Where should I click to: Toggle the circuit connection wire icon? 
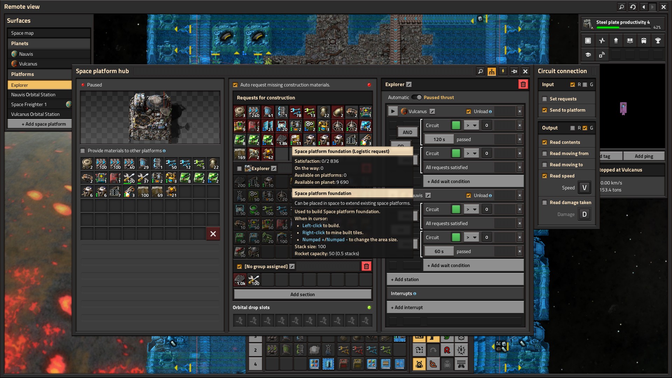coord(514,71)
